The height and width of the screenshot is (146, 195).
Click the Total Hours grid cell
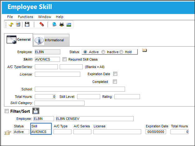click(x=179, y=132)
